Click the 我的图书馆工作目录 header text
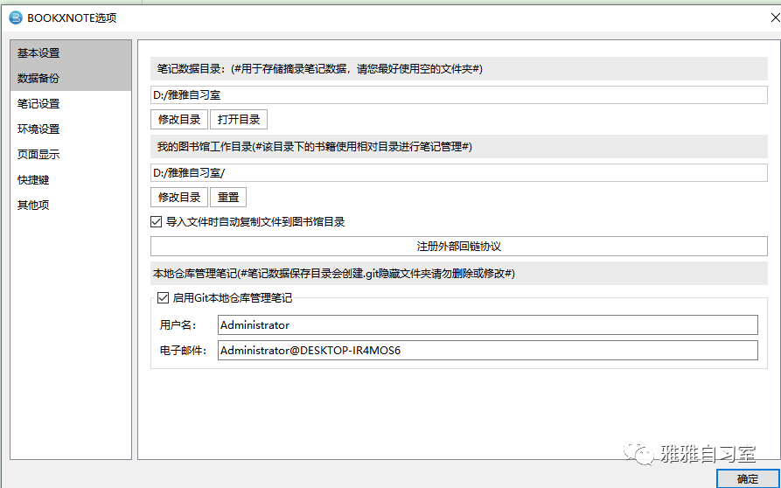This screenshot has height=488, width=781. (314, 147)
